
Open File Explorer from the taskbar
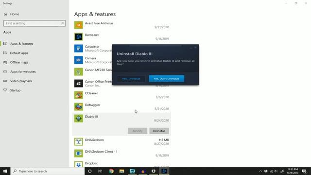(x=121, y=171)
